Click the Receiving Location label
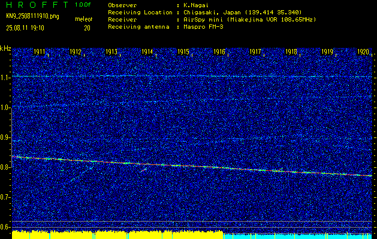Image resolution: width=377 pixels, height=239 pixels. (140, 12)
